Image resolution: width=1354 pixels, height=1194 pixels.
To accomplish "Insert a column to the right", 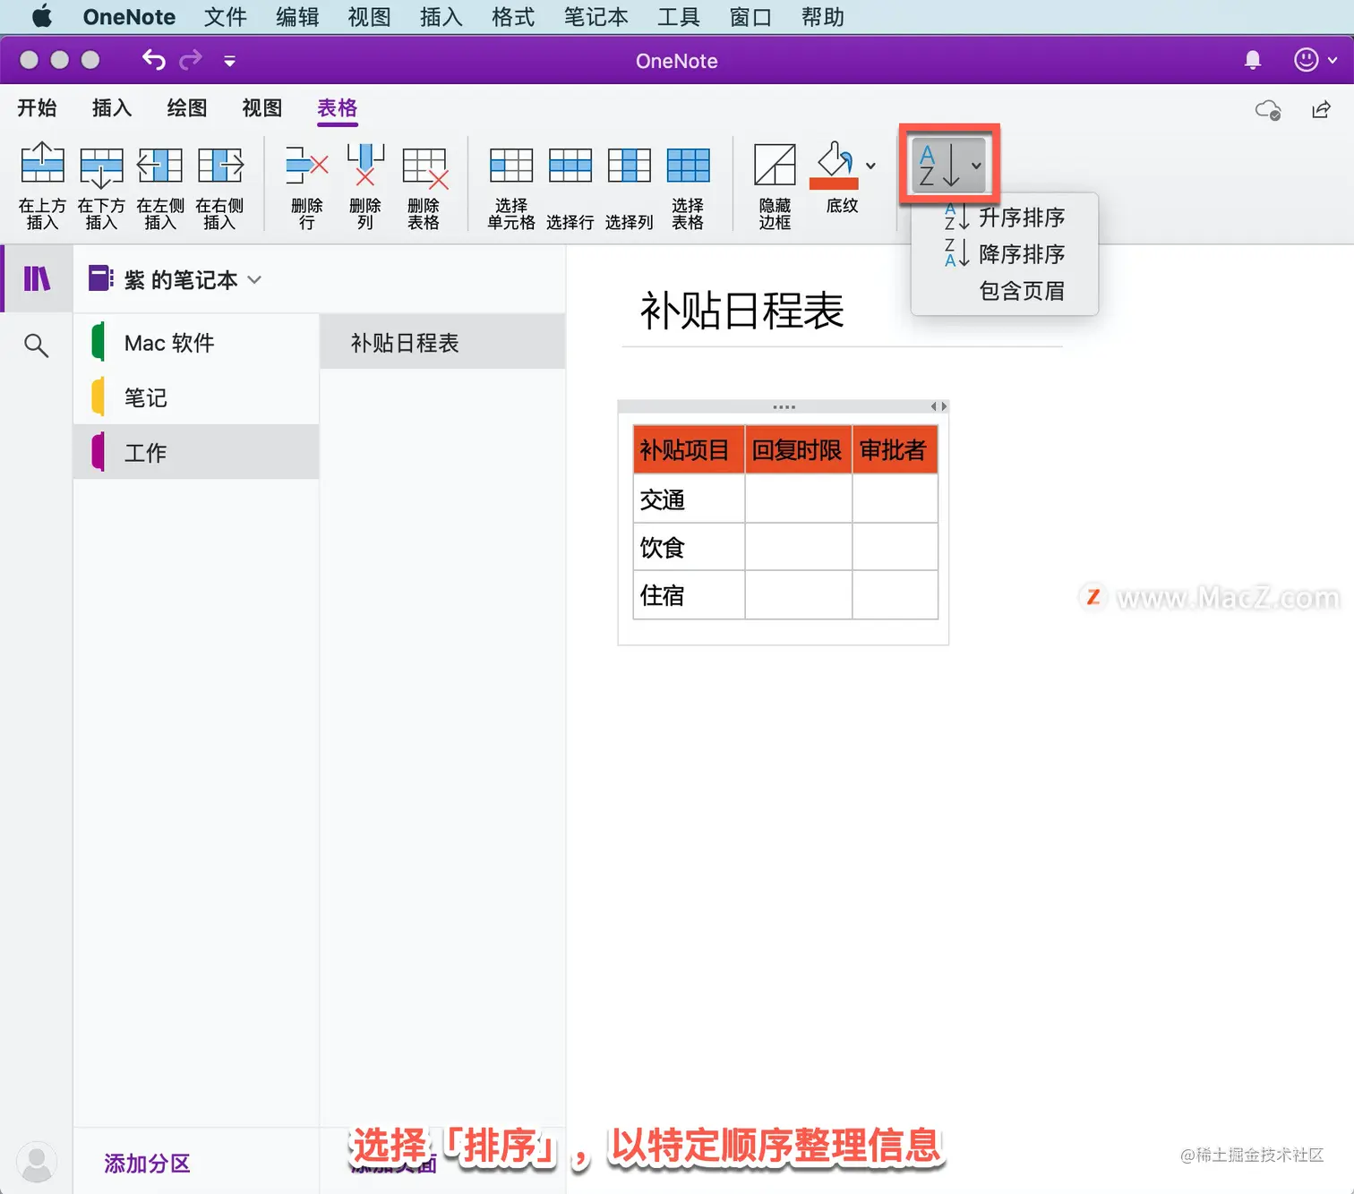I will click(219, 185).
